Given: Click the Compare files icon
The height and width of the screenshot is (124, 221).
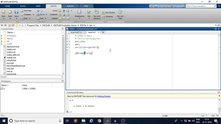Looking at the screenshot, I should pyautogui.click(x=22, y=14).
